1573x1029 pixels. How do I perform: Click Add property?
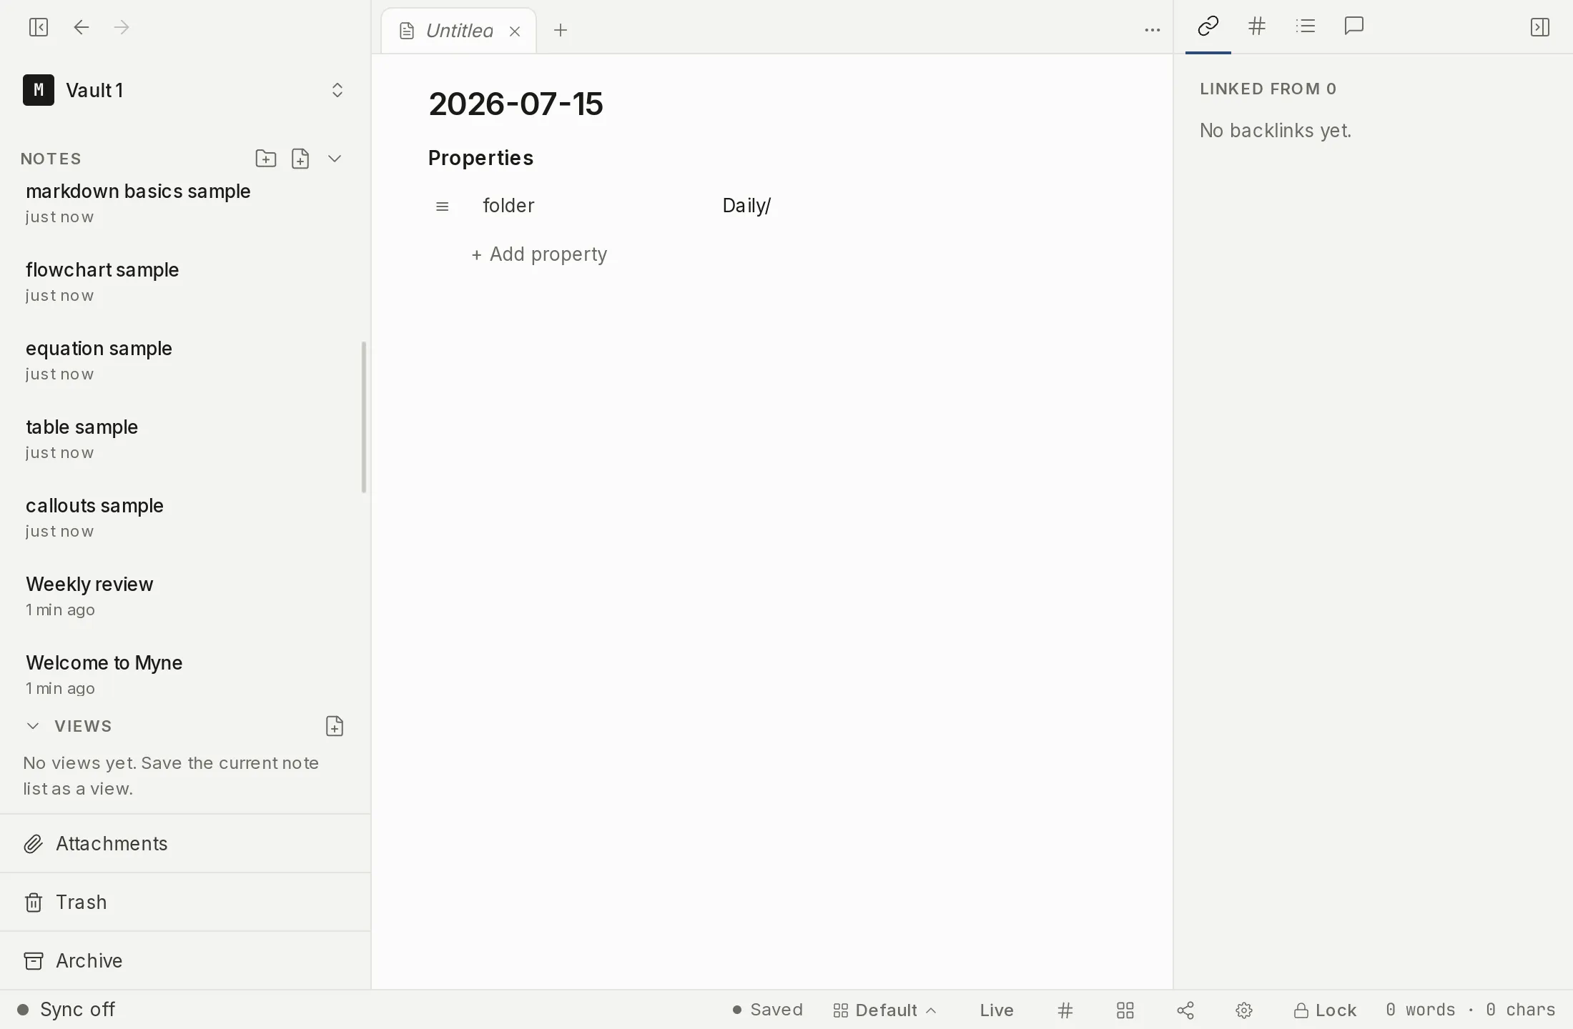(539, 254)
